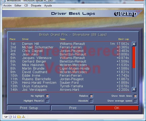Open the Ayuda menu
Screen dimensions: 146x121
point(48,6)
